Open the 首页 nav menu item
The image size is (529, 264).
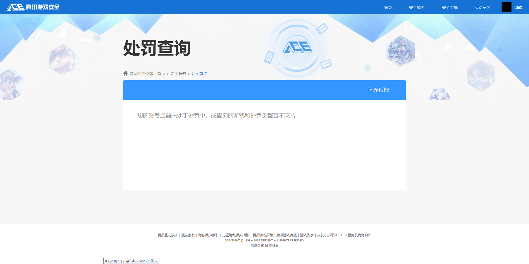pos(388,7)
